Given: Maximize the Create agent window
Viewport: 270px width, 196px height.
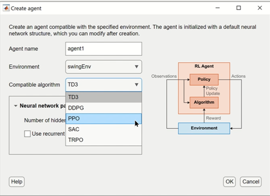Looking at the screenshot, I should click(238, 8).
